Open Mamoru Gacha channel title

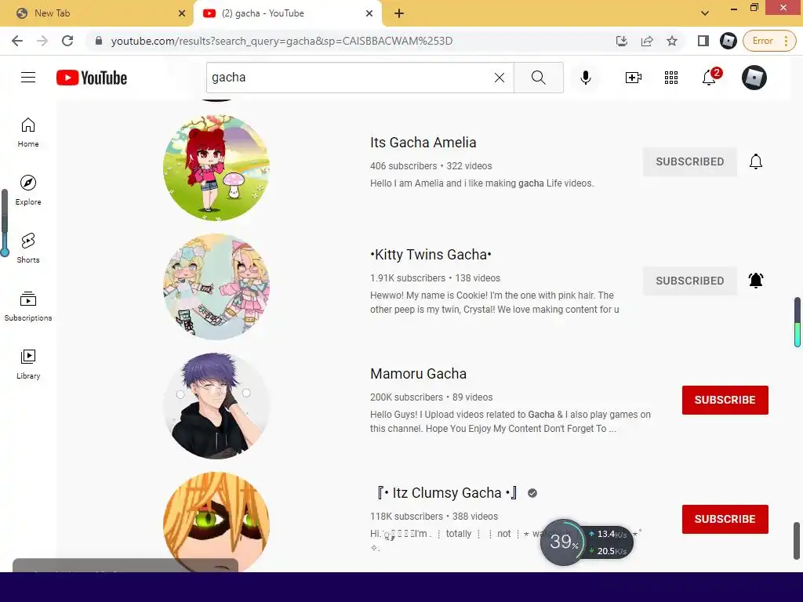click(419, 374)
